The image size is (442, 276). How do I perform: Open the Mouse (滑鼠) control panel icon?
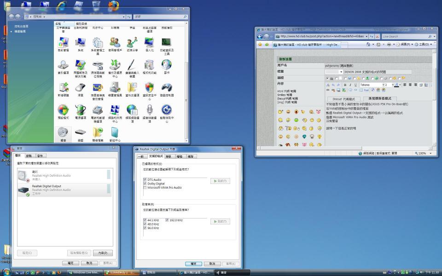click(x=80, y=88)
